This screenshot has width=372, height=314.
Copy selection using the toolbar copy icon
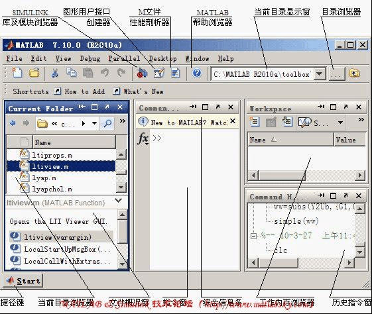pyautogui.click(x=71, y=73)
